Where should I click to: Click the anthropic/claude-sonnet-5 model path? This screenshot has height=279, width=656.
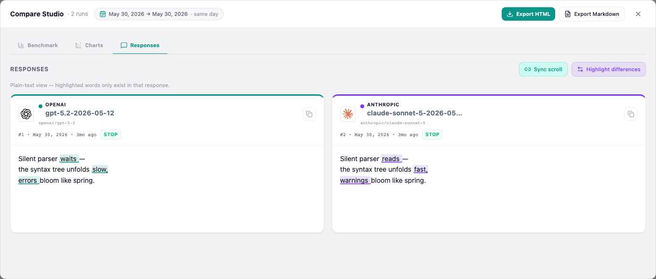(393, 123)
